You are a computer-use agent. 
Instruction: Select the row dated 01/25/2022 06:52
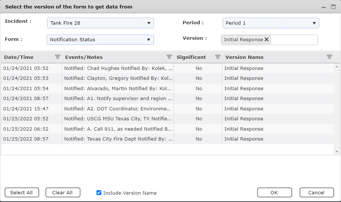click(x=167, y=129)
